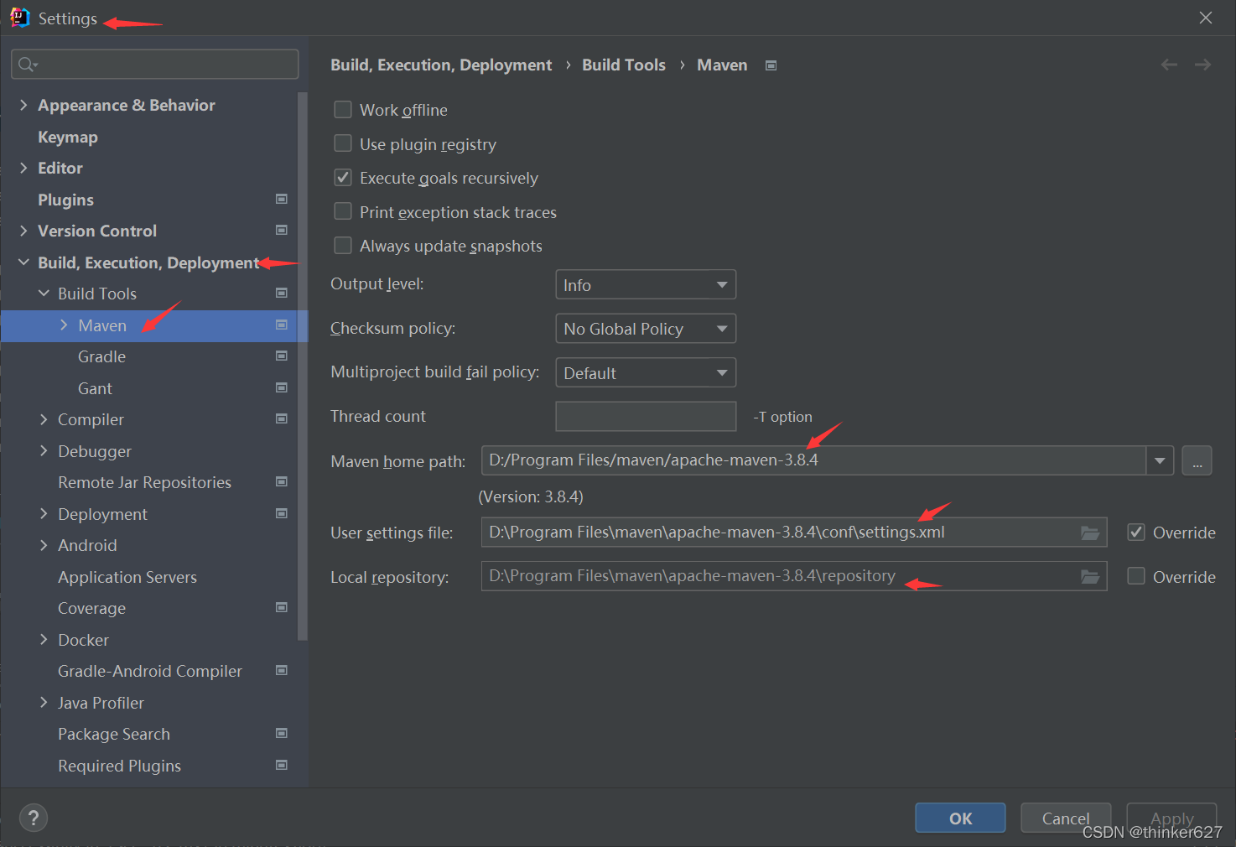Select Plugins in the settings tree
Viewport: 1236px width, 847px height.
65,200
